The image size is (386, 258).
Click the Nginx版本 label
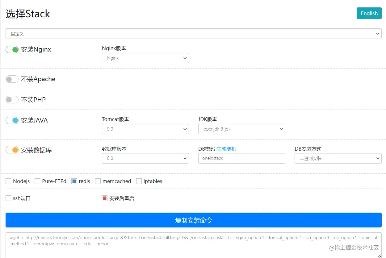(114, 48)
